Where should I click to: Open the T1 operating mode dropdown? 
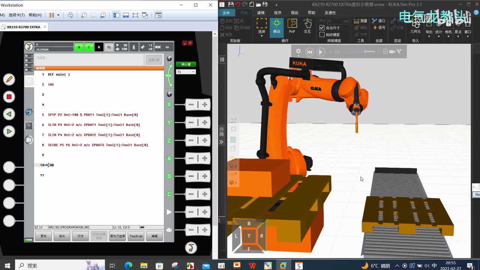[x=186, y=72]
